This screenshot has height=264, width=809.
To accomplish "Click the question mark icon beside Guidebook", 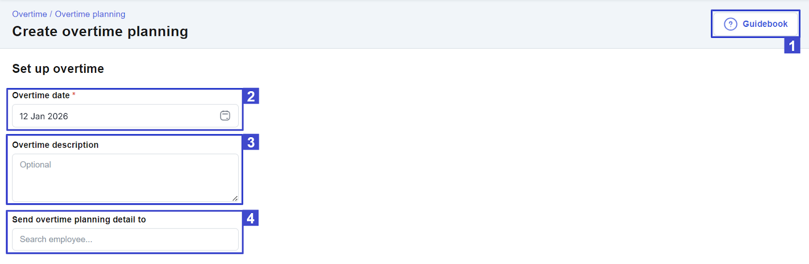I will coord(731,24).
